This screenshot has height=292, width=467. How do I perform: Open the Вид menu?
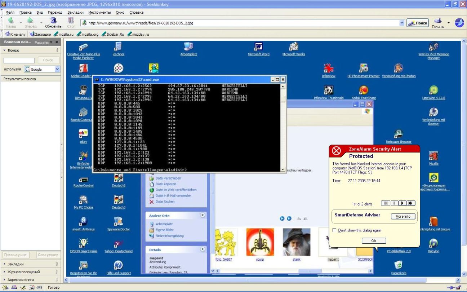(x=40, y=12)
